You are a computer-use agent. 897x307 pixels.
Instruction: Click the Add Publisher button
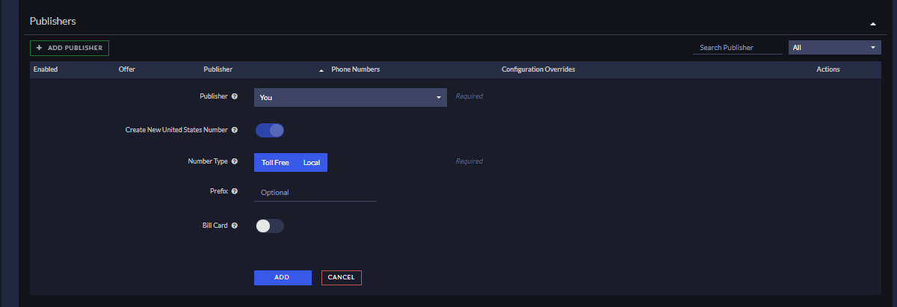pos(70,48)
